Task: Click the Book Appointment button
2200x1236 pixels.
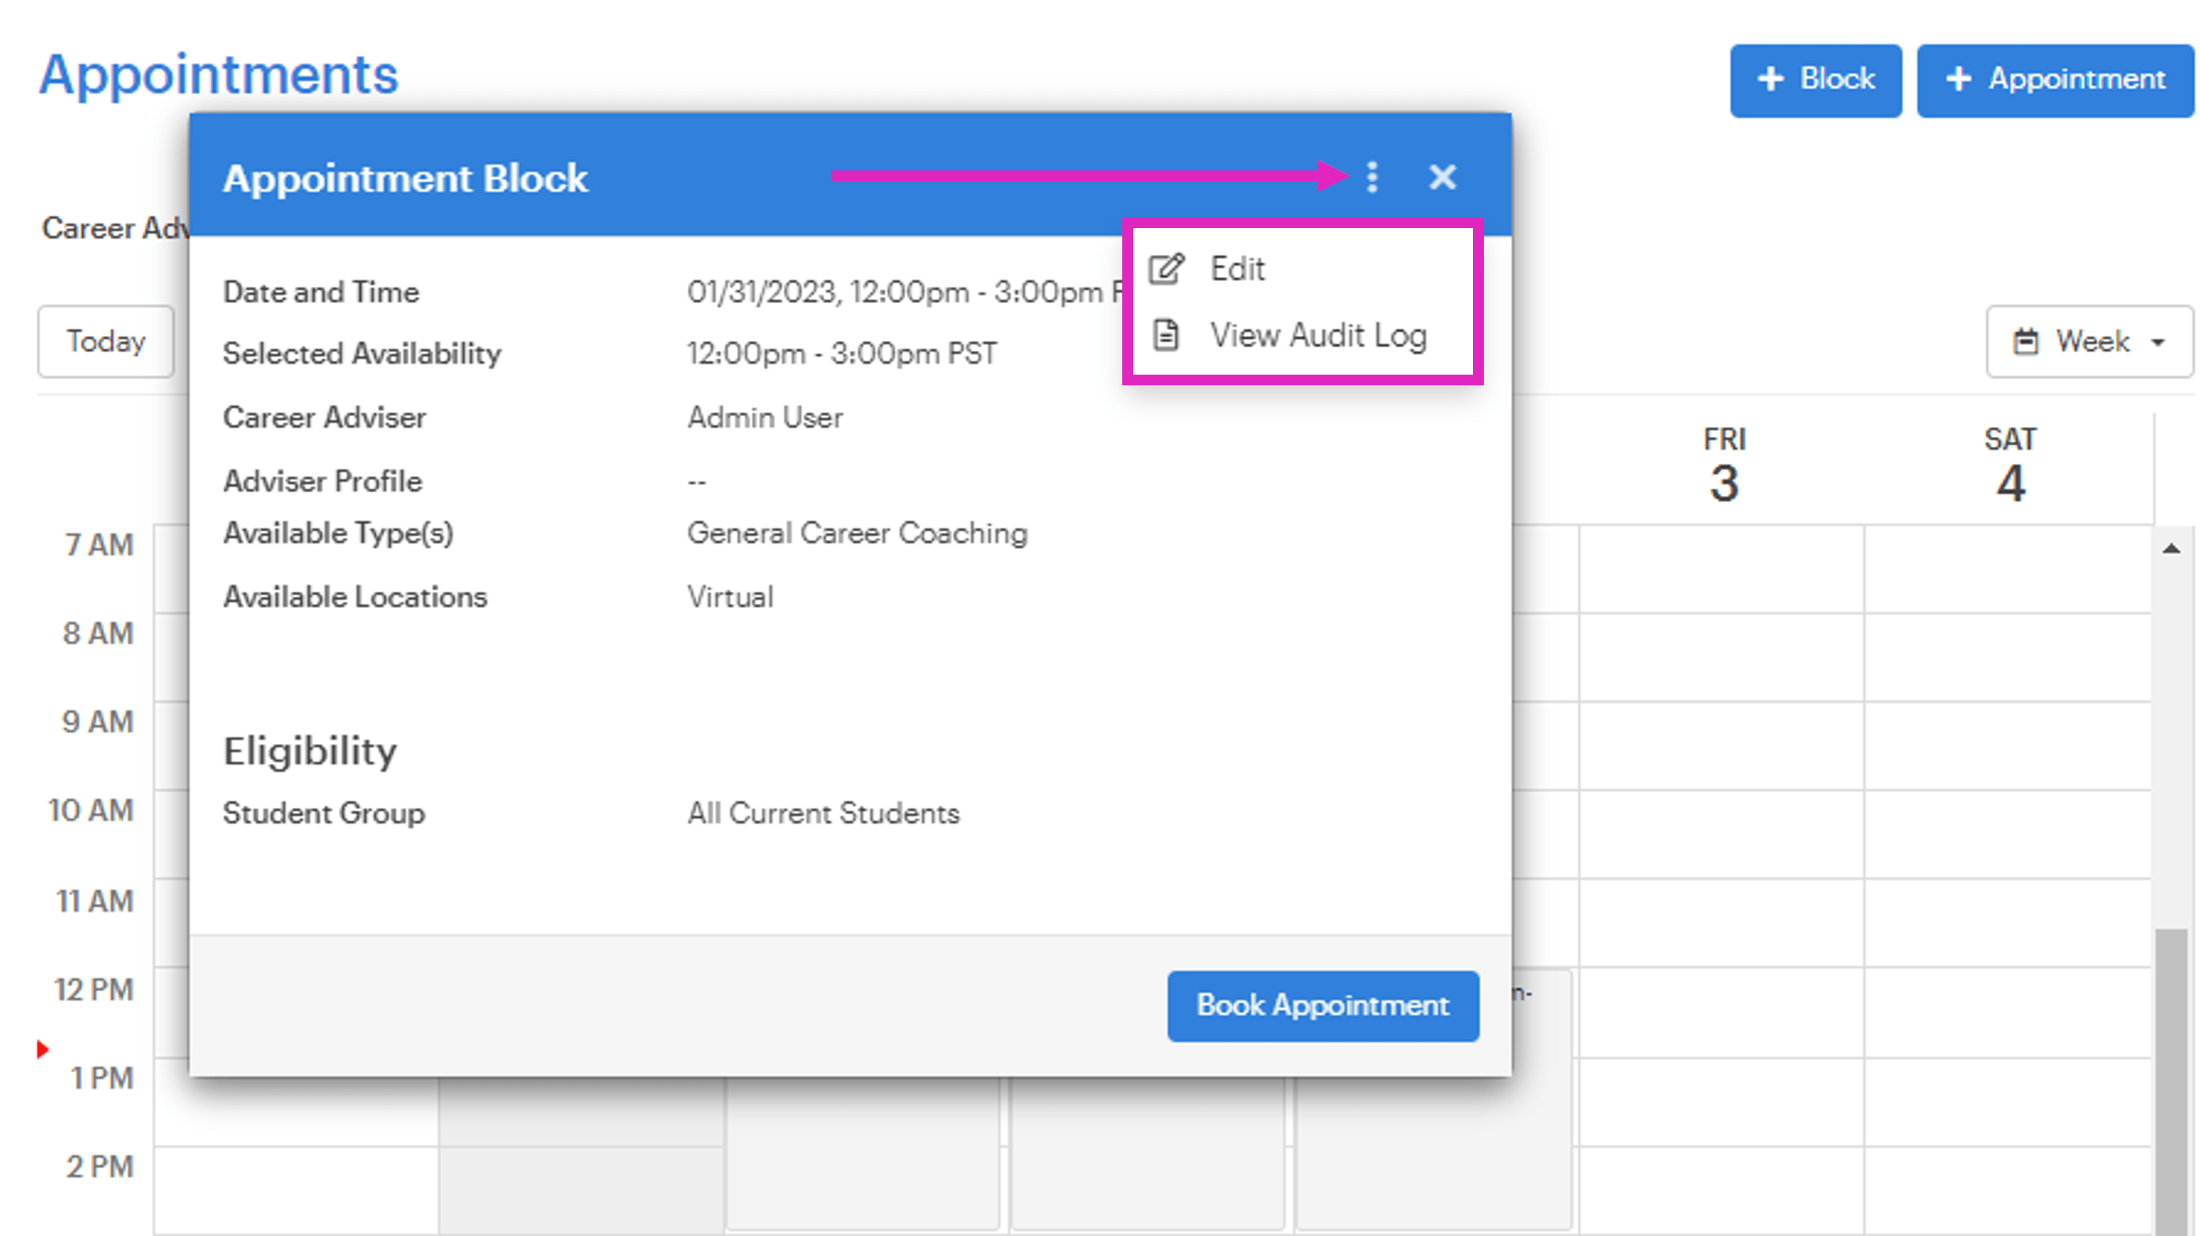Action: pyautogui.click(x=1322, y=1006)
